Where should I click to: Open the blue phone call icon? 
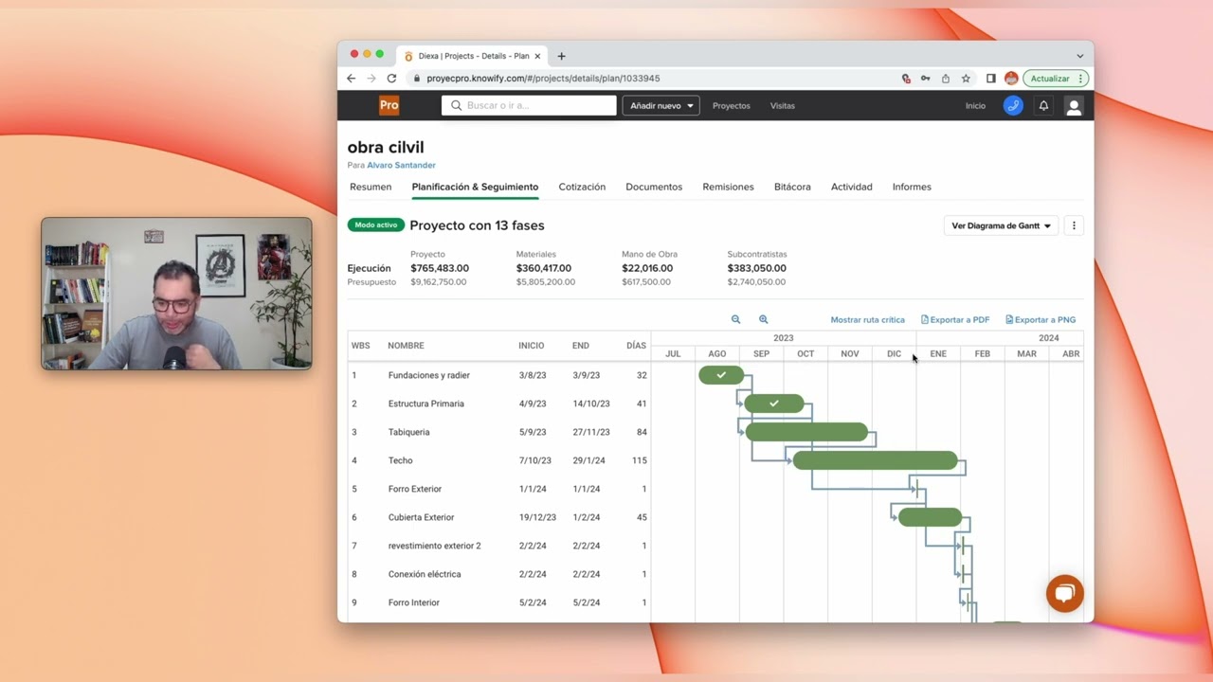click(x=1013, y=106)
